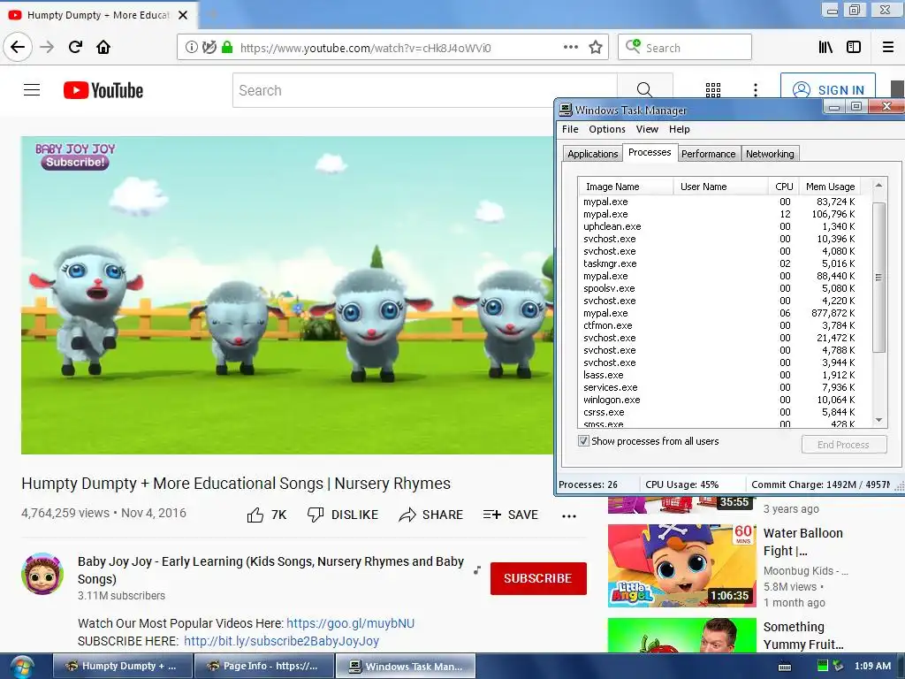This screenshot has width=905, height=679.
Task: Click the SIGN IN button
Action: [828, 89]
